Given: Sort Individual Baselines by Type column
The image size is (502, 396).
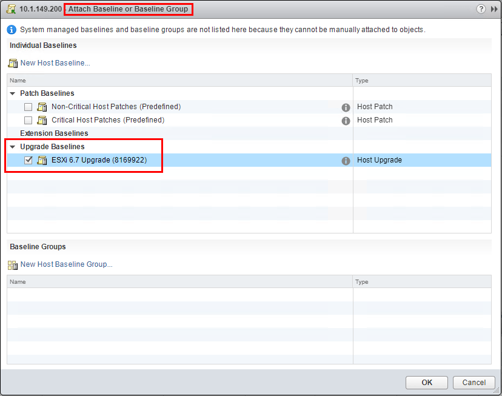Looking at the screenshot, I should 422,81.
